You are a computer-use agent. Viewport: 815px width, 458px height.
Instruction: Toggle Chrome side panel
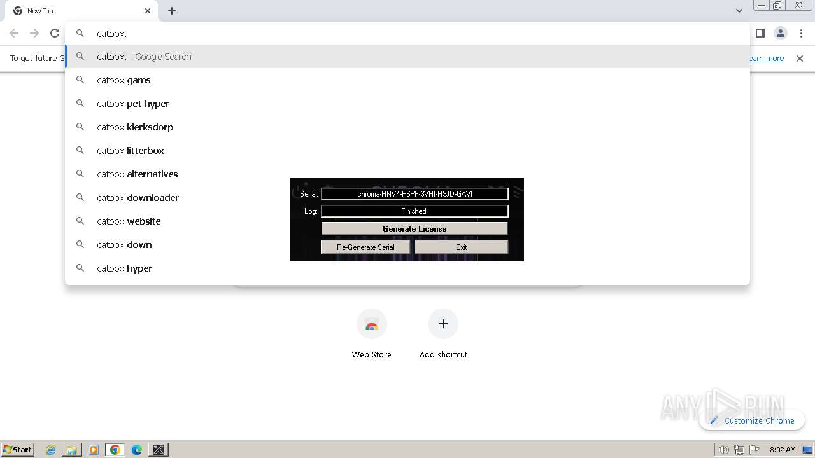(760, 33)
